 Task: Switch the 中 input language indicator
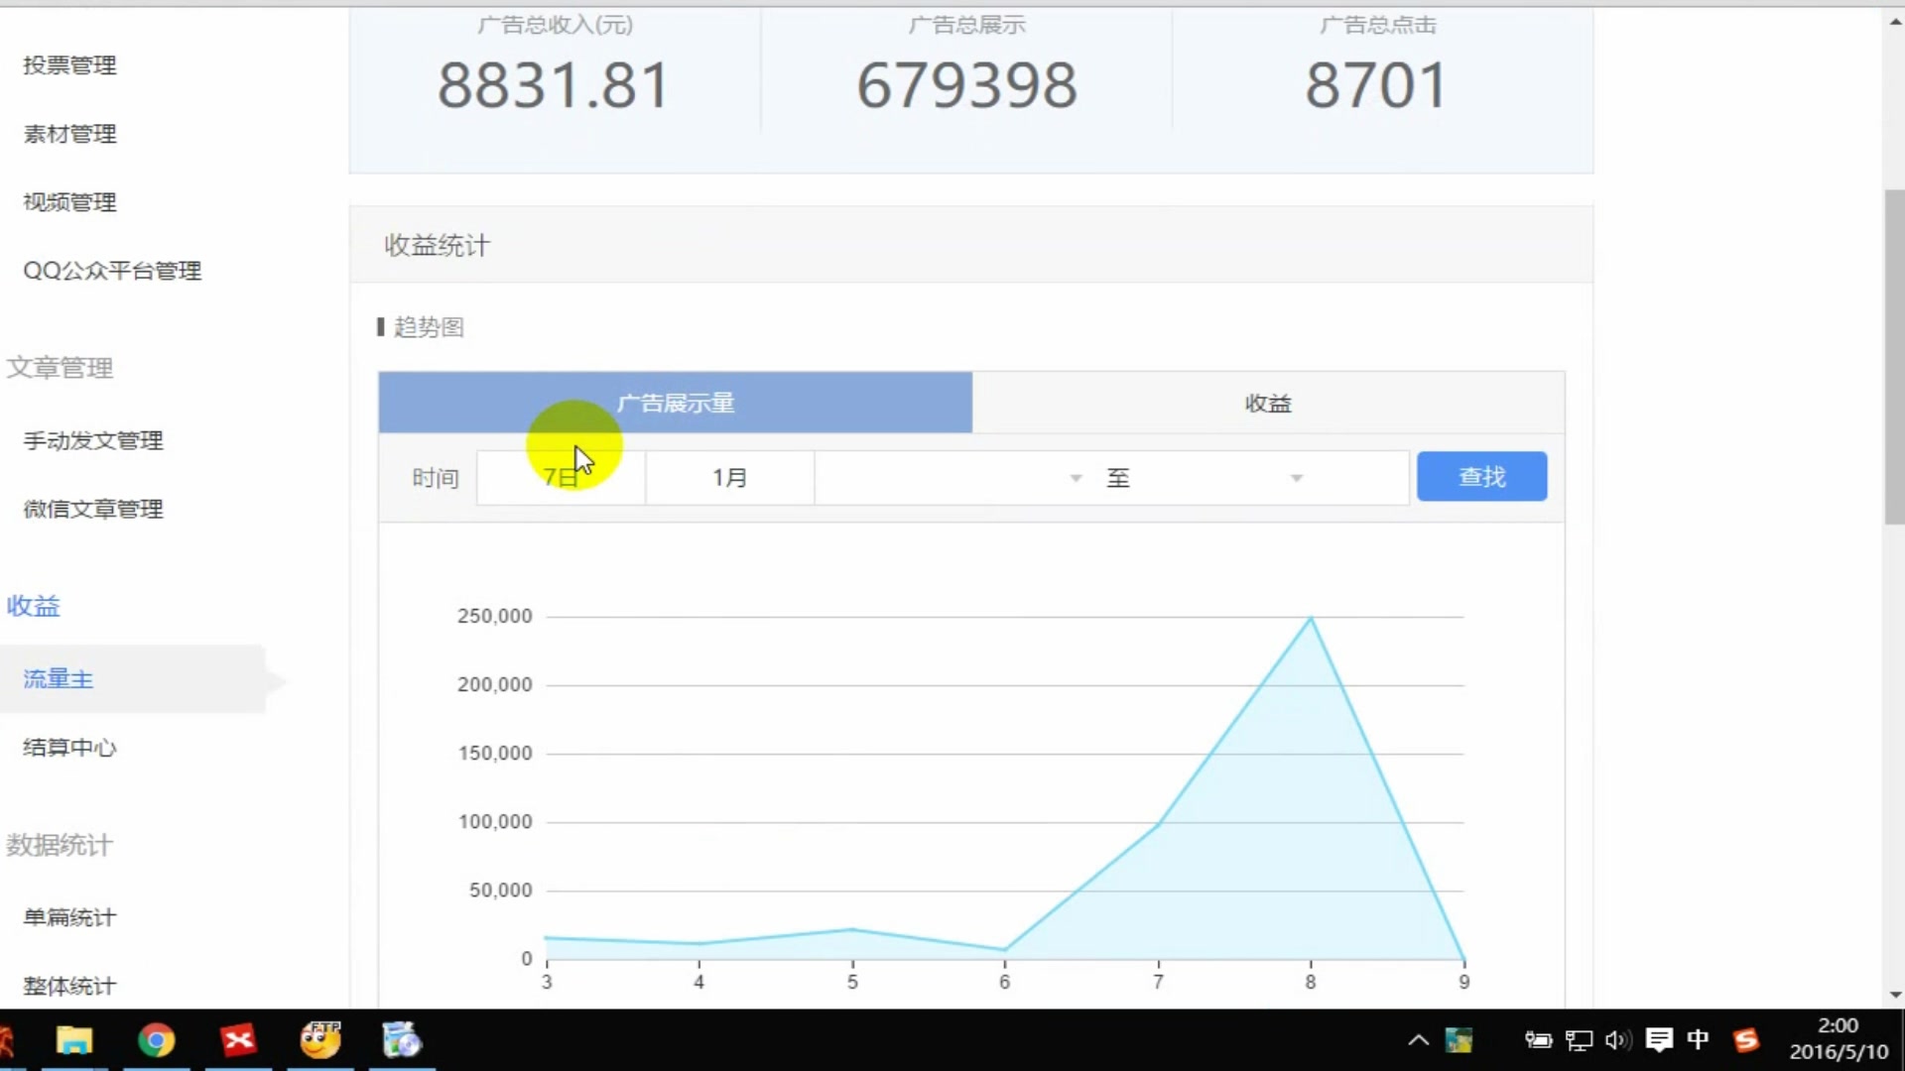[1698, 1039]
